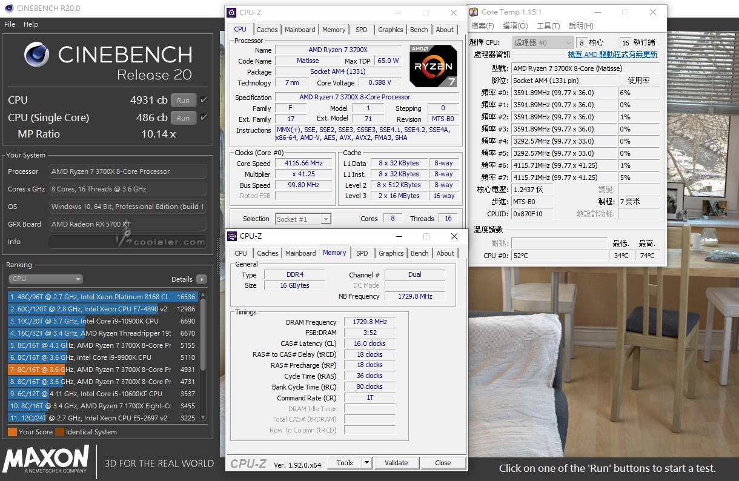Click the Core Temp title bar icon
Image resolution: width=739 pixels, height=481 pixels.
tap(474, 12)
